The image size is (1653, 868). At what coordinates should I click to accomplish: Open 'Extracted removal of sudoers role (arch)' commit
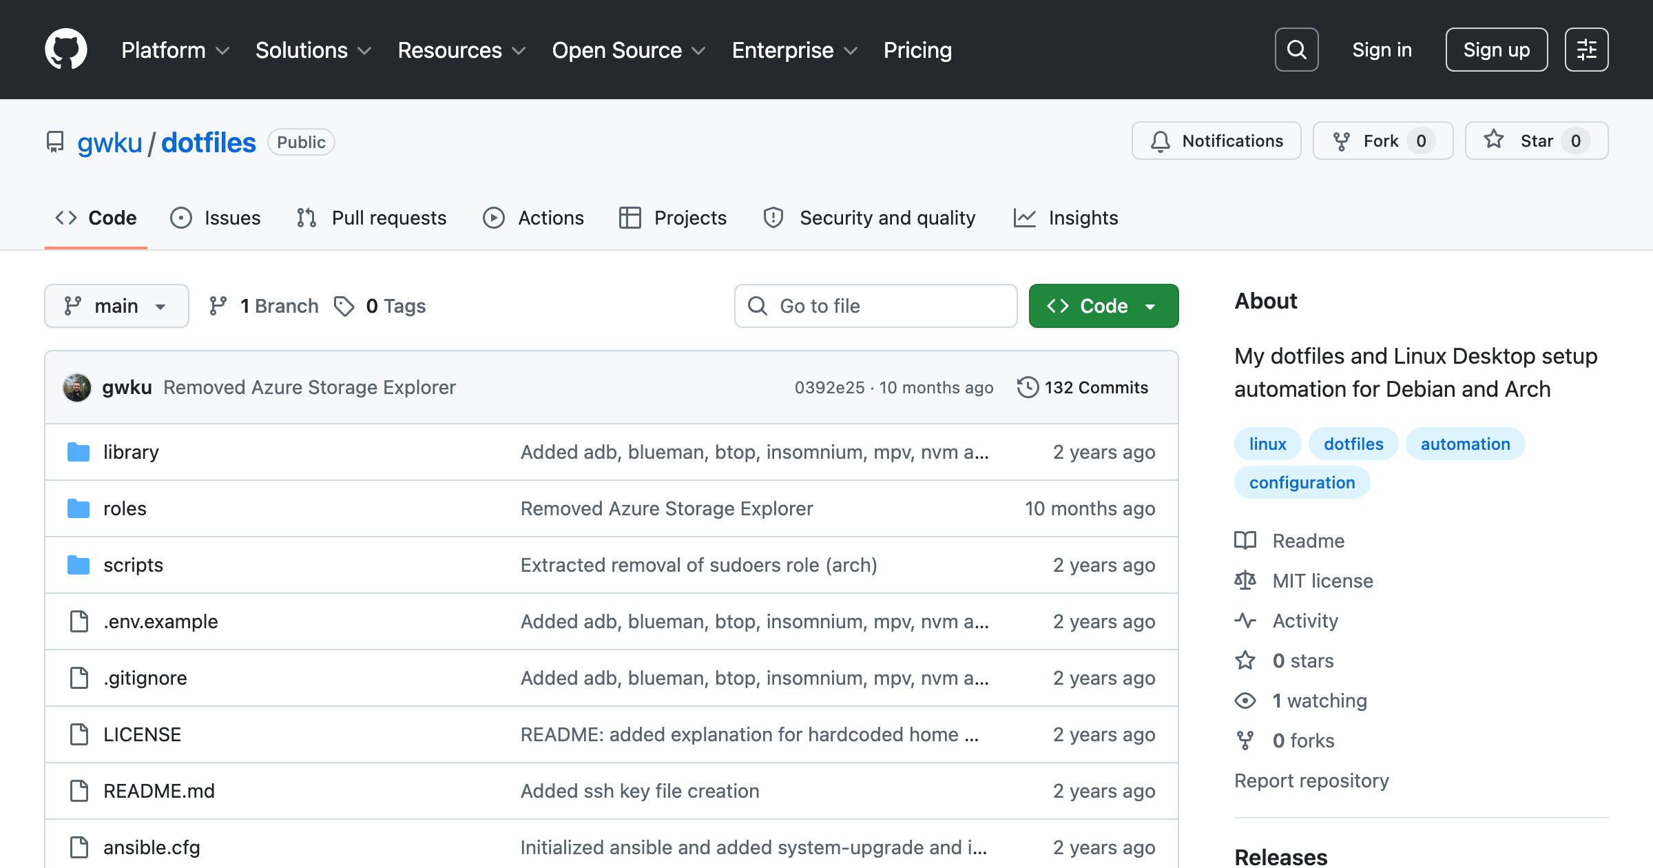click(x=699, y=565)
